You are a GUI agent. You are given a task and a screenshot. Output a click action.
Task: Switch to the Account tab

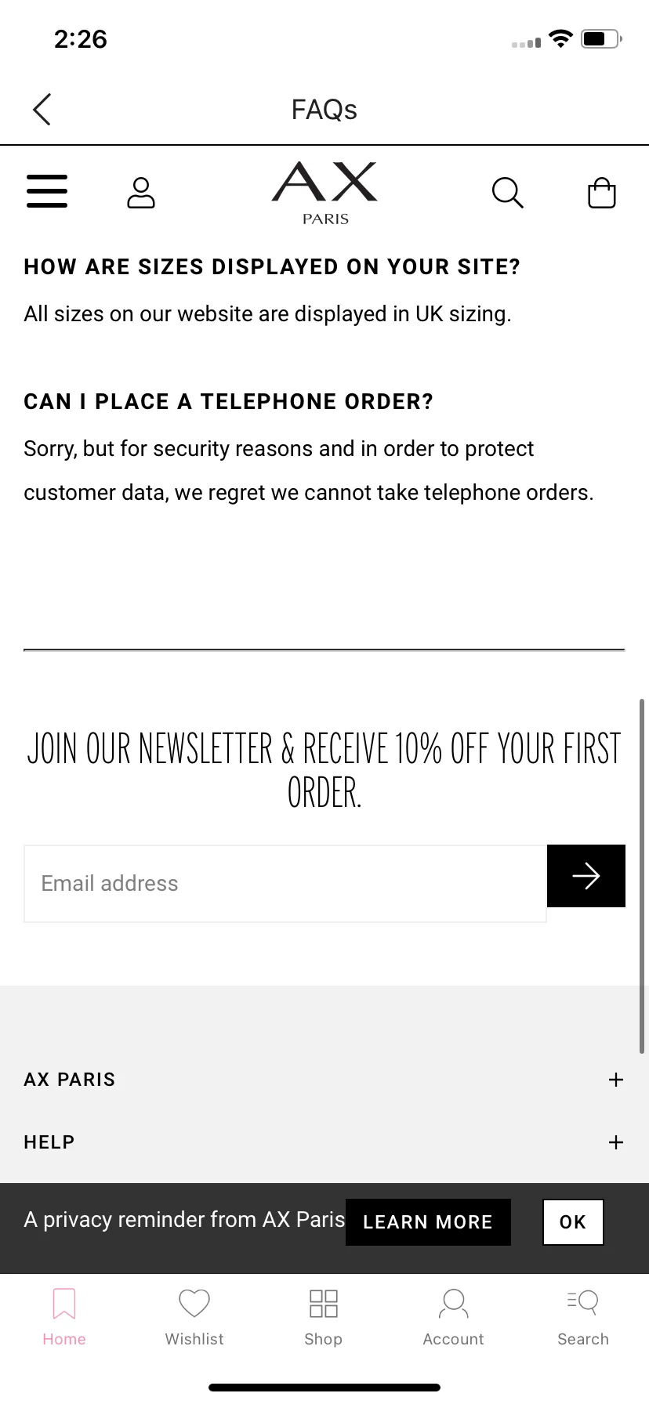click(x=453, y=1317)
